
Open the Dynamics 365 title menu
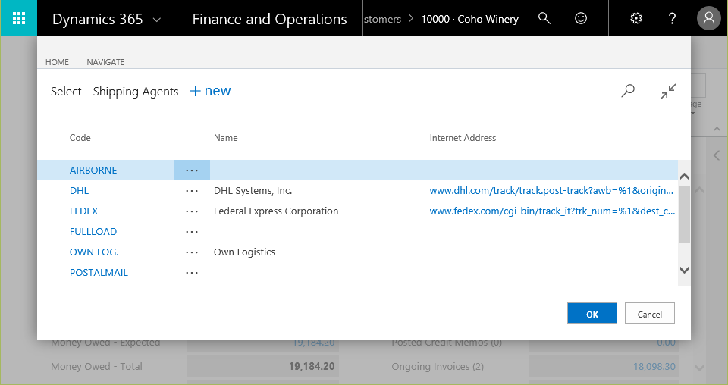(x=98, y=19)
